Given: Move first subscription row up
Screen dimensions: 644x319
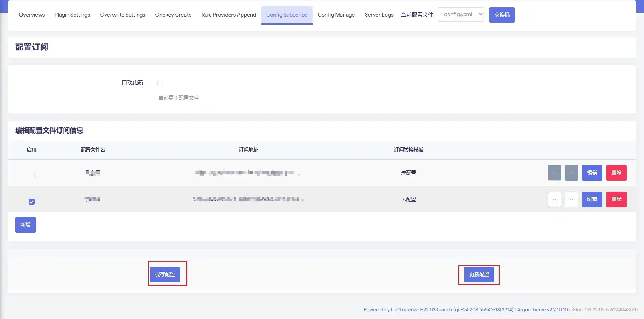Looking at the screenshot, I should click(x=554, y=173).
